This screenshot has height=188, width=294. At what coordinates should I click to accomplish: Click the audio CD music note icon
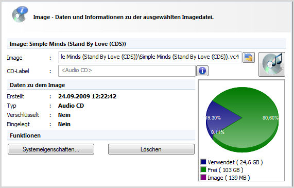coord(272,64)
